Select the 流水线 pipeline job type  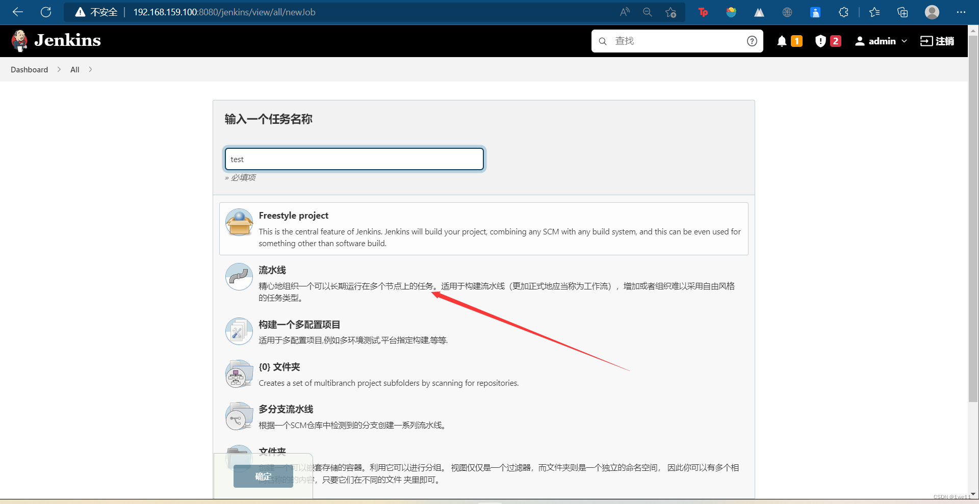click(484, 283)
